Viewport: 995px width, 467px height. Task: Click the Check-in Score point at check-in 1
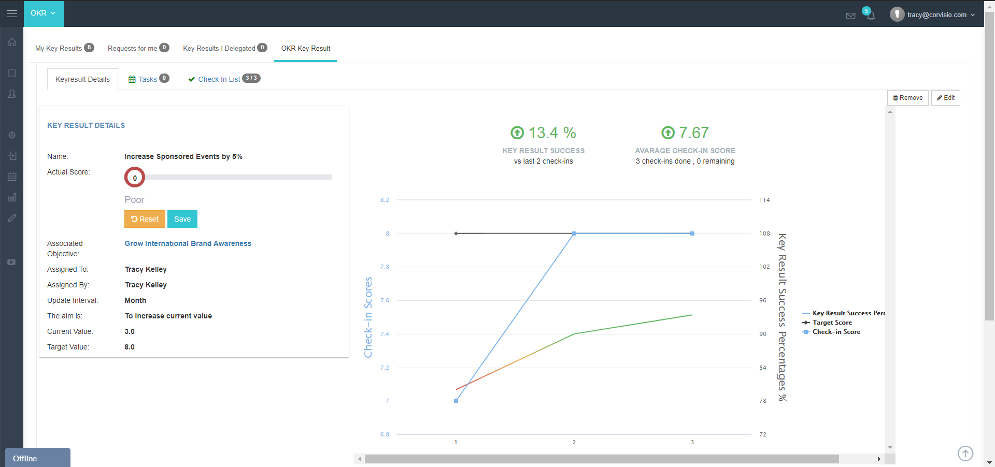pos(456,401)
